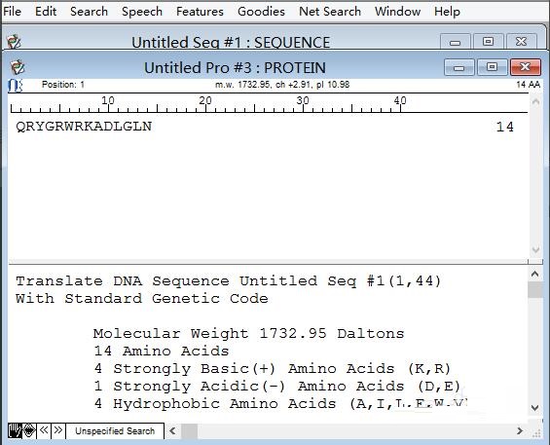Minimize the Untitled Pro #3 window
This screenshot has width=550, height=445.
(458, 67)
